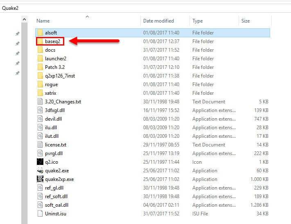Open the launcher2 folder icon
The width and height of the screenshot is (291, 224).
[40, 58]
